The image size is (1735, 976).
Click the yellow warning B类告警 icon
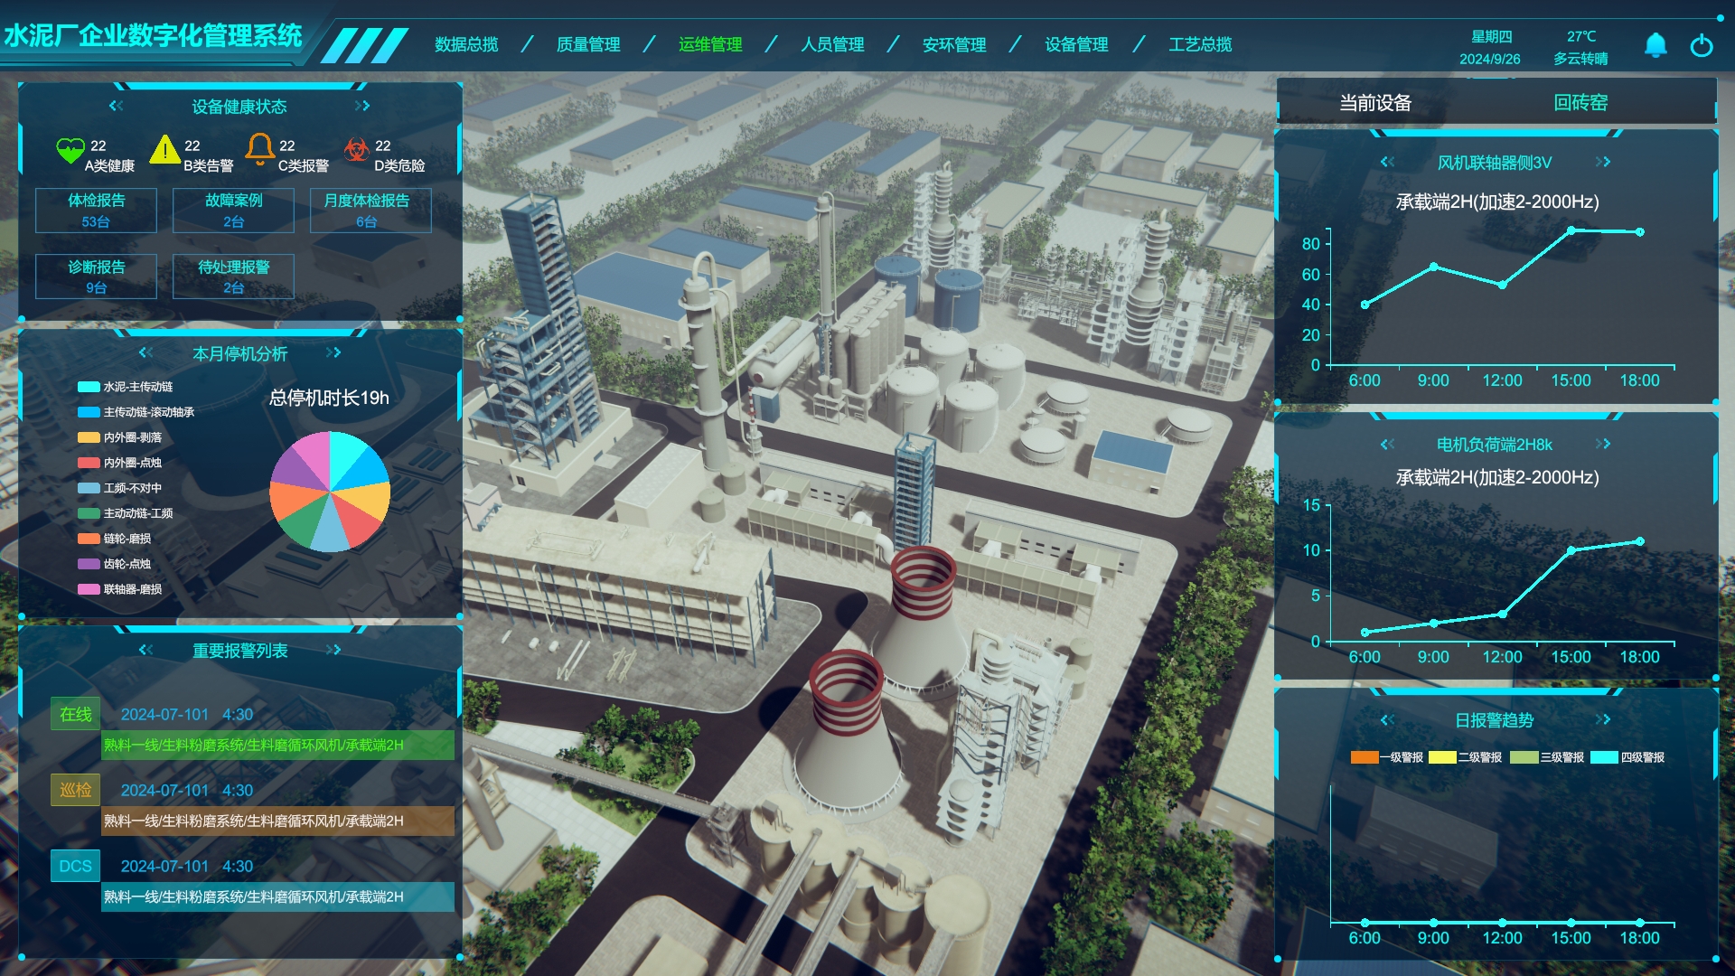tap(164, 150)
